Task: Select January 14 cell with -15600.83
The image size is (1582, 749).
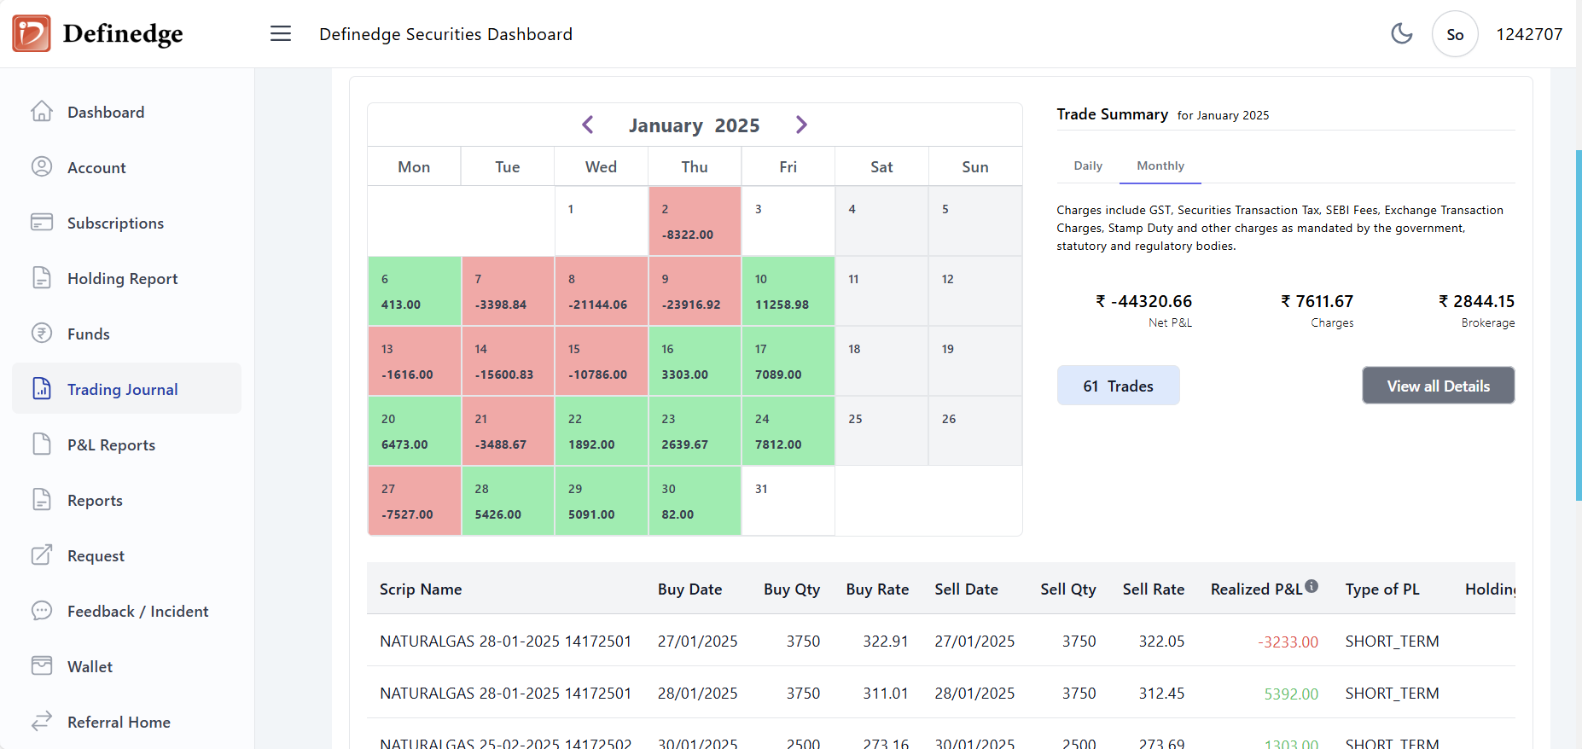Action: click(508, 361)
